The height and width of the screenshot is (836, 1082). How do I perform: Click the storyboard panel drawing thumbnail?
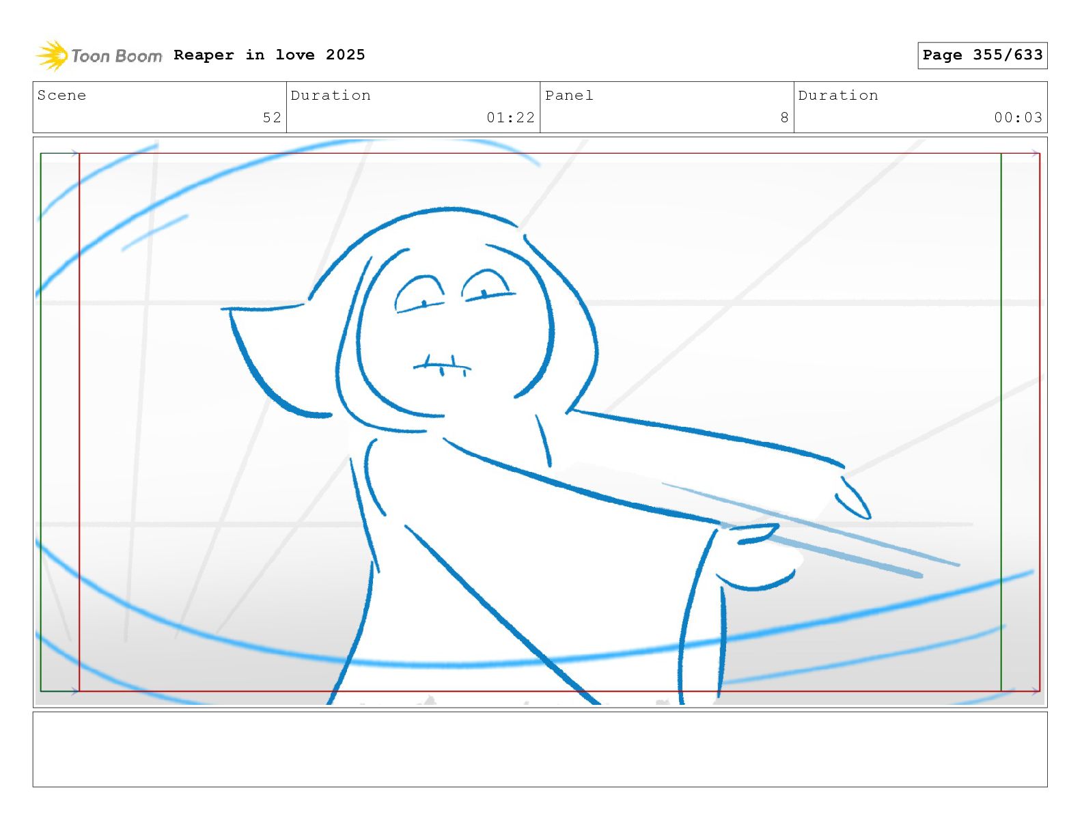click(540, 422)
